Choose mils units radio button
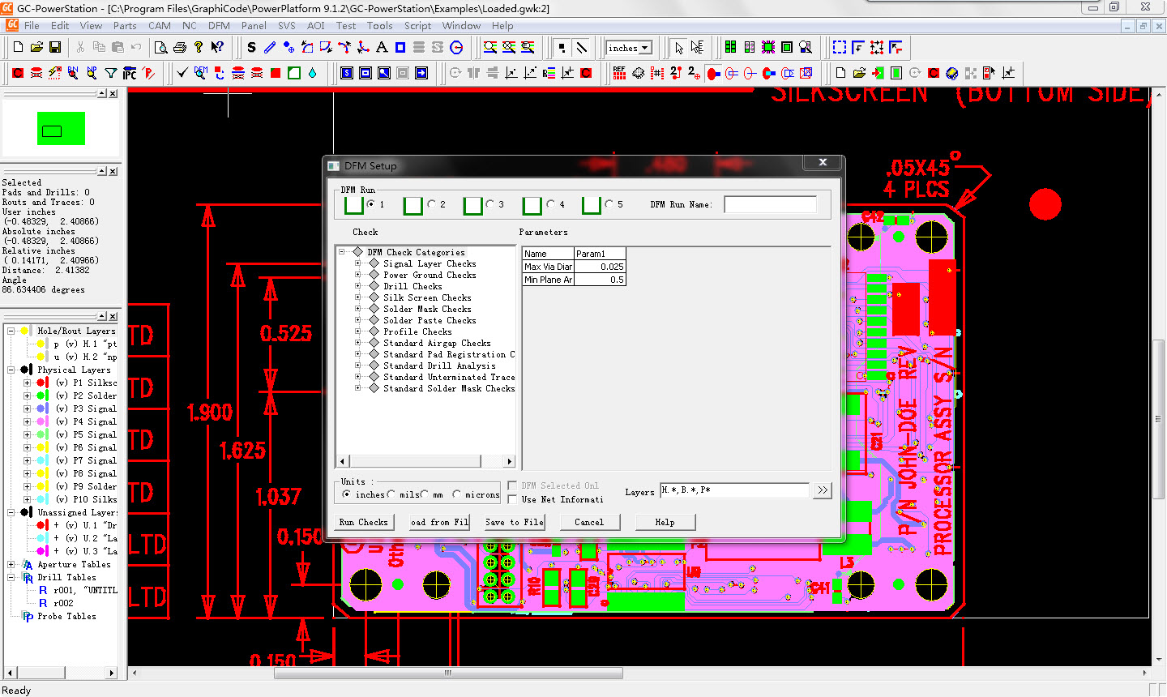The width and height of the screenshot is (1167, 697). 391,494
